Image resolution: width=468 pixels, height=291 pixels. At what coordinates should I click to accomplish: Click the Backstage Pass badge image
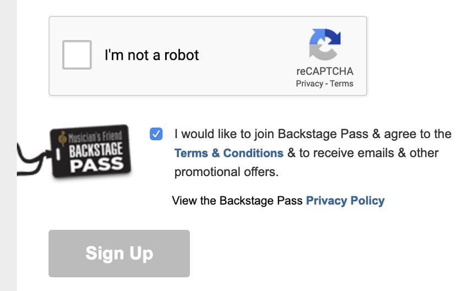tap(75, 151)
